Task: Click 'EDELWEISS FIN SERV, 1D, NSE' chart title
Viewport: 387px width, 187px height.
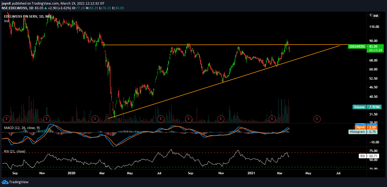Action: 28,16
